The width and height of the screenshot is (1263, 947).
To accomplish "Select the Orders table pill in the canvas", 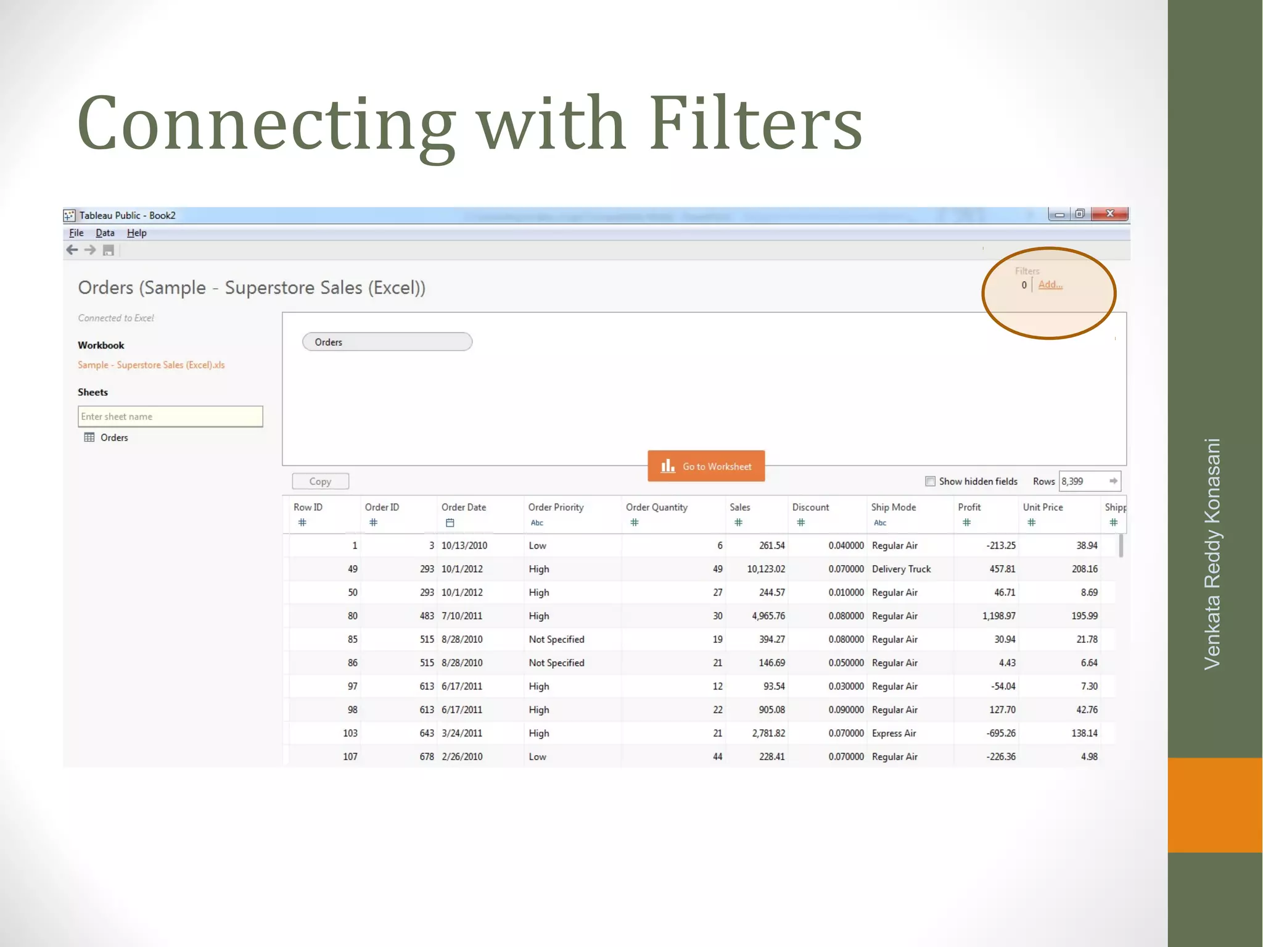I will (x=387, y=342).
